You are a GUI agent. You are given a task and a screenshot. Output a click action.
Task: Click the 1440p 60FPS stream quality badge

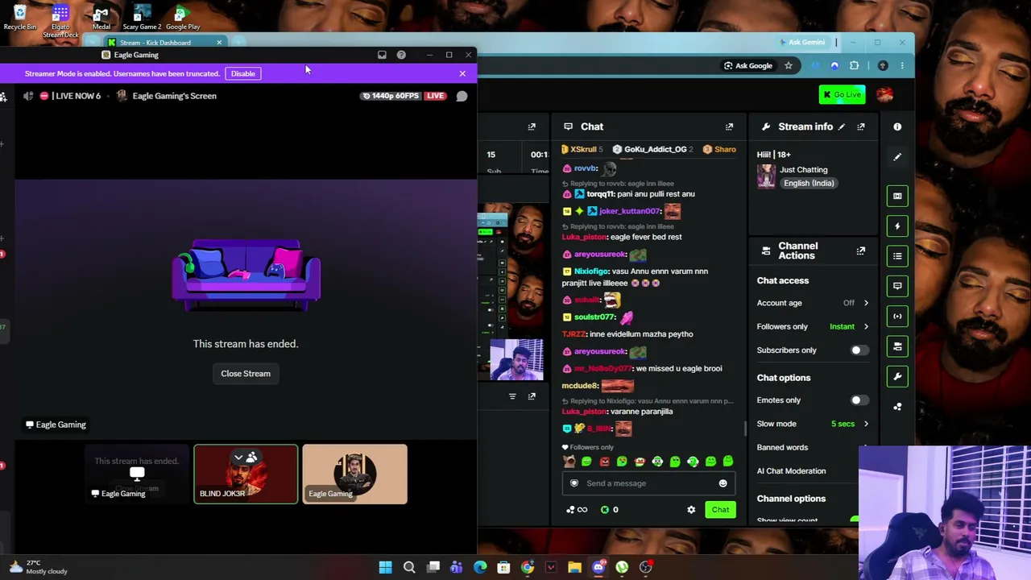[x=391, y=96]
